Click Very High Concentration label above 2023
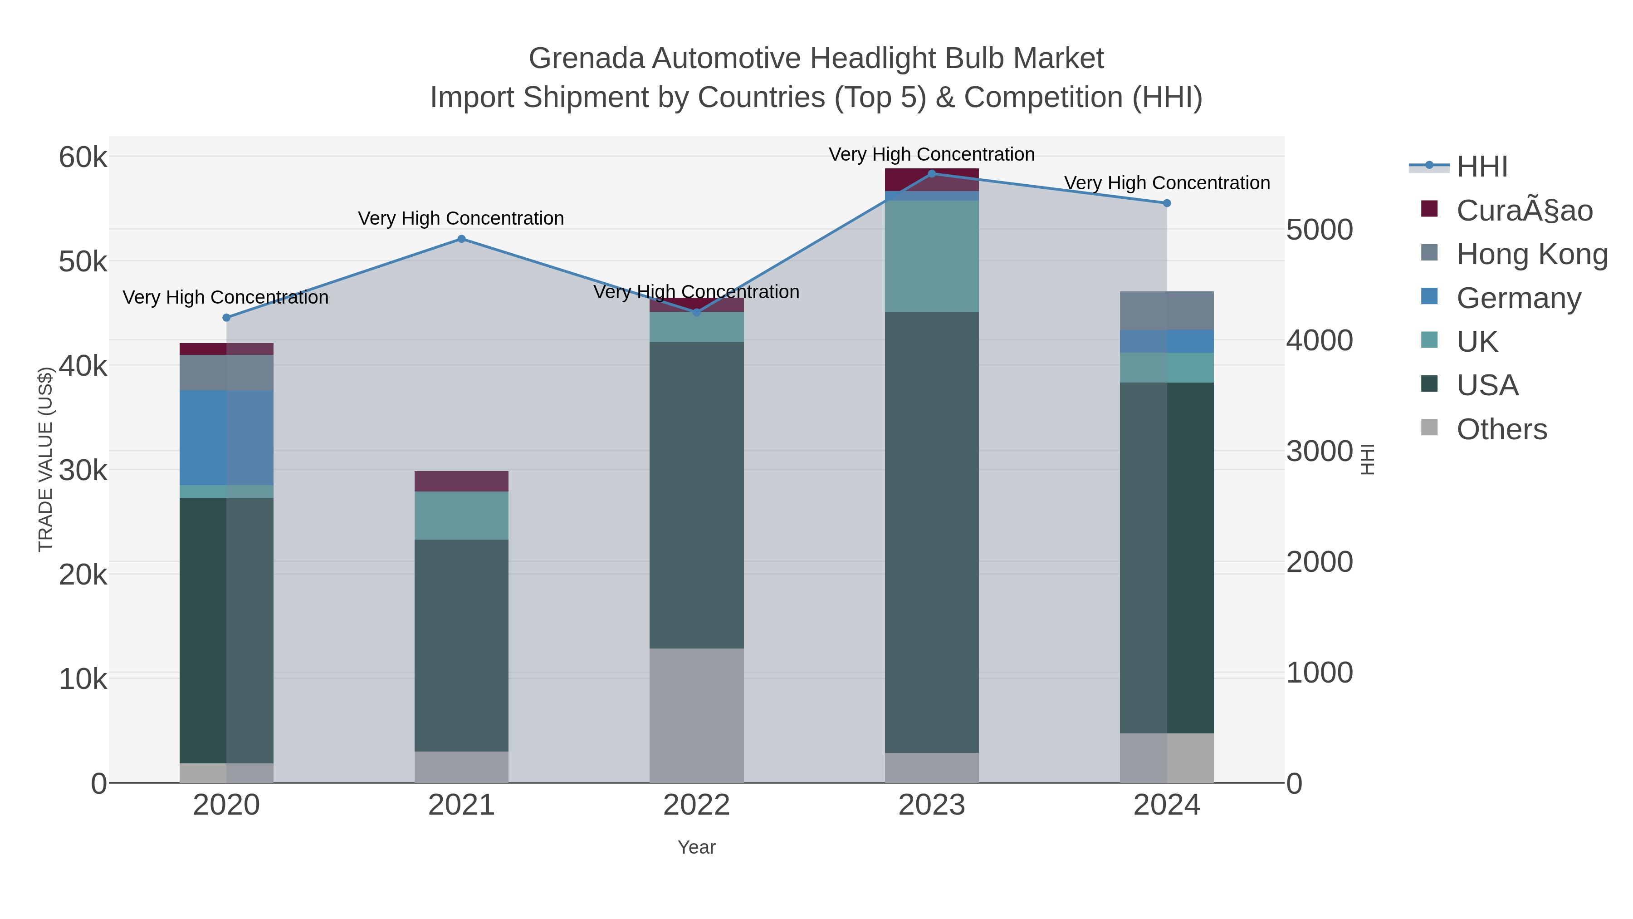Image resolution: width=1633 pixels, height=919 pixels. pos(932,154)
